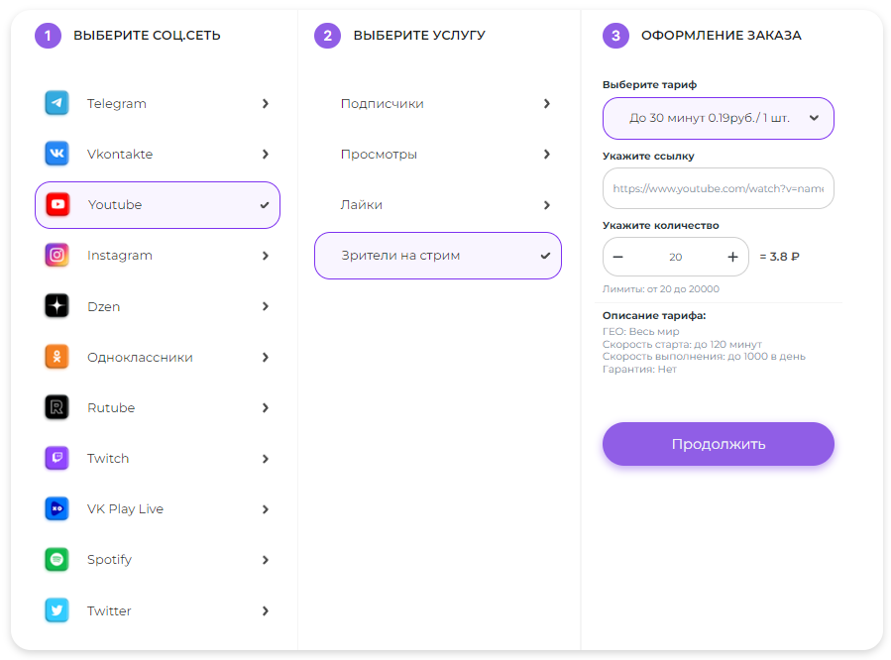Click the Twitter bird icon
This screenshot has height=660, width=891.
coord(56,610)
